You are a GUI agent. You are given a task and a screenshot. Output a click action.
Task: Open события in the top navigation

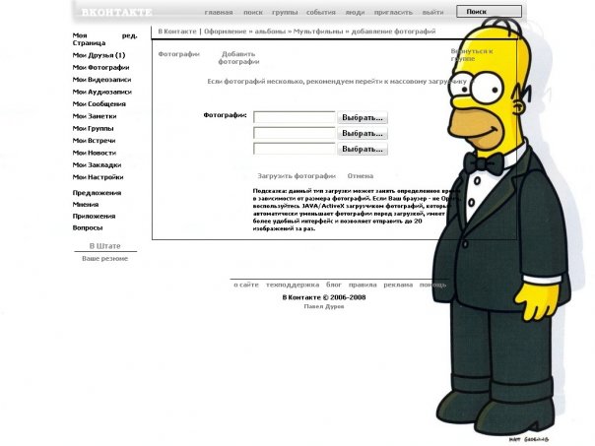pos(321,12)
